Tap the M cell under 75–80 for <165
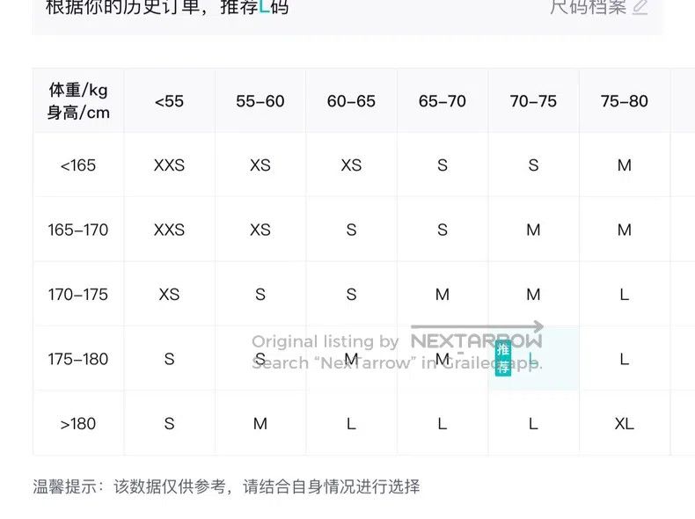This screenshot has height=519, width=695. [x=625, y=165]
